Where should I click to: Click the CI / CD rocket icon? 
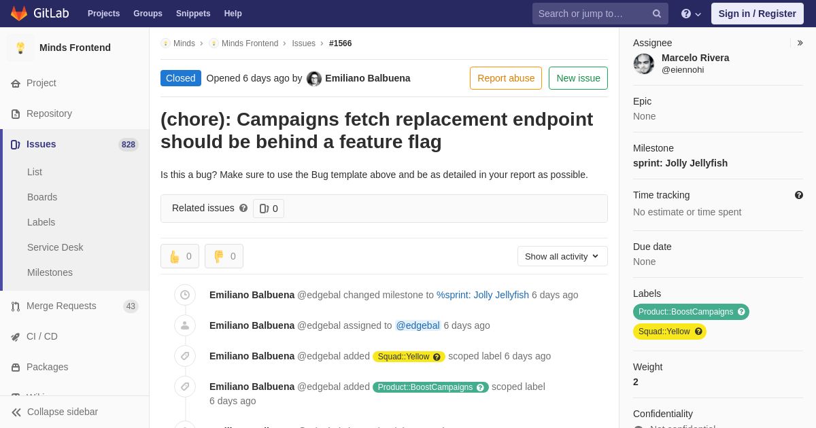click(x=16, y=337)
